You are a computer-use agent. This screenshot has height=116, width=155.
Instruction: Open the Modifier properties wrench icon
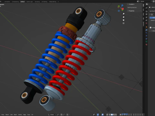pos(146,30)
